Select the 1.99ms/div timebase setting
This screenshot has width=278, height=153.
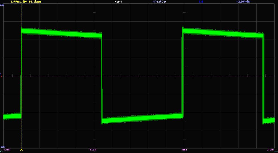[19, 2]
